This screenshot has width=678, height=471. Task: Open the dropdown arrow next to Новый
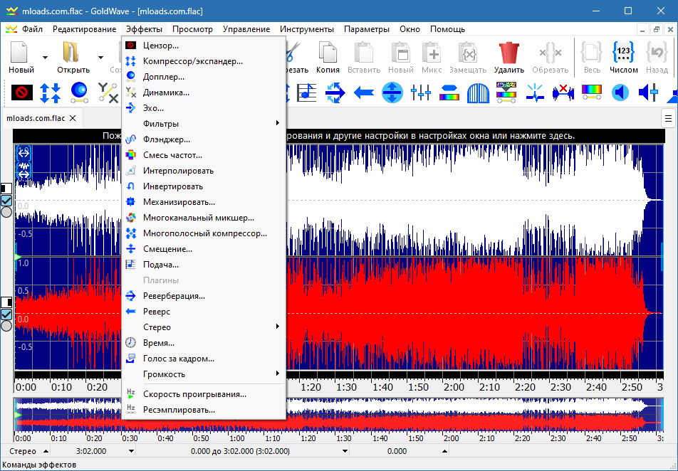(45, 58)
